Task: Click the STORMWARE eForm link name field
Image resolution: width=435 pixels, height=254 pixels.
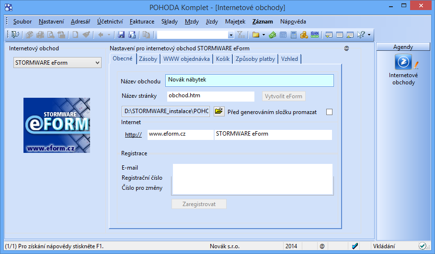Action: (x=273, y=135)
